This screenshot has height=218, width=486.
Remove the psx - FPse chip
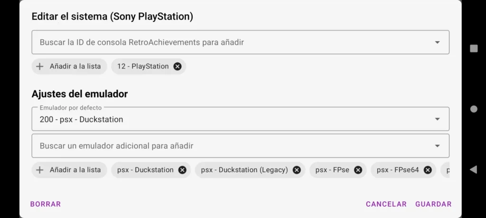click(x=358, y=170)
